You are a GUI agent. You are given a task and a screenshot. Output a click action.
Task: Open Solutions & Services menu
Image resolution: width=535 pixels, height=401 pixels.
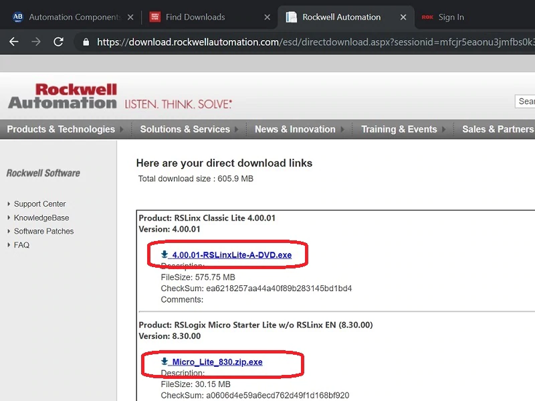185,129
